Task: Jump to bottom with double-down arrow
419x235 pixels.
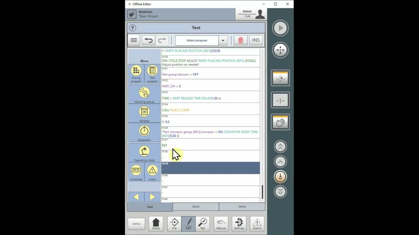Action: (x=280, y=192)
